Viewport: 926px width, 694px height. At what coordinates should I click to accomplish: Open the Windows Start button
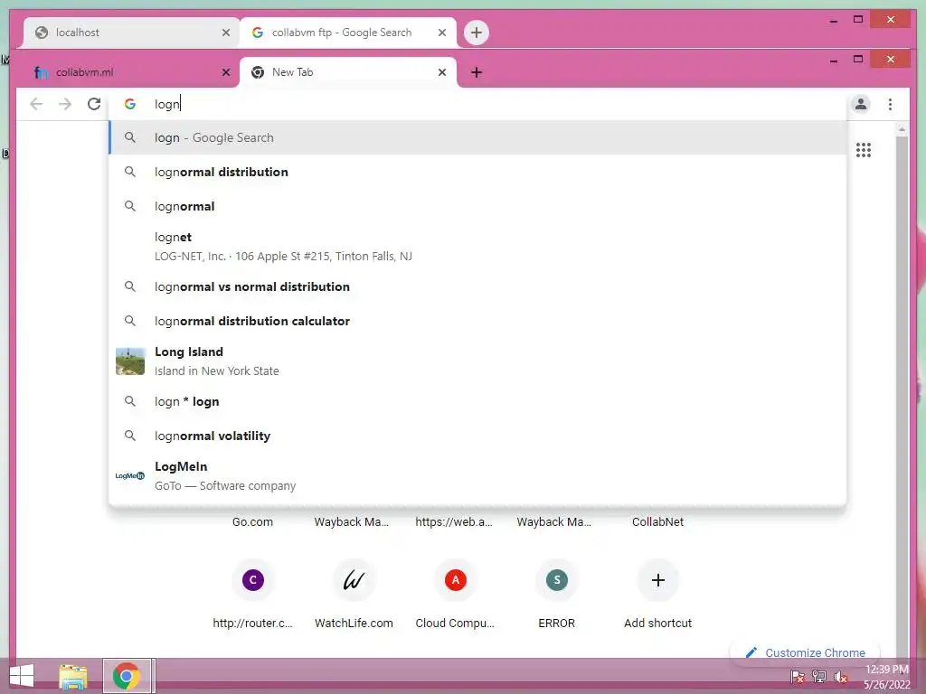click(x=22, y=676)
